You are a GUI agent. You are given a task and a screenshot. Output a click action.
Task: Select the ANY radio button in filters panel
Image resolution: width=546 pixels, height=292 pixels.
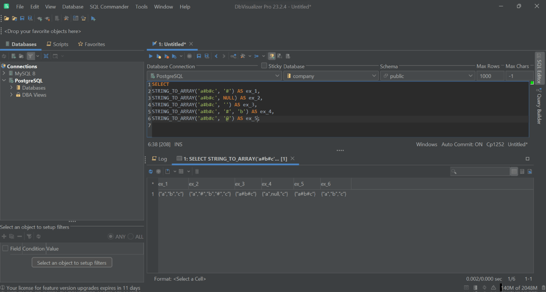click(x=110, y=237)
